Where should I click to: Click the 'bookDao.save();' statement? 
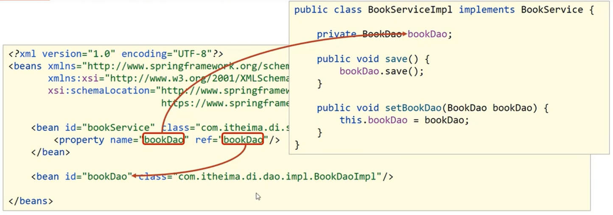pos(382,71)
